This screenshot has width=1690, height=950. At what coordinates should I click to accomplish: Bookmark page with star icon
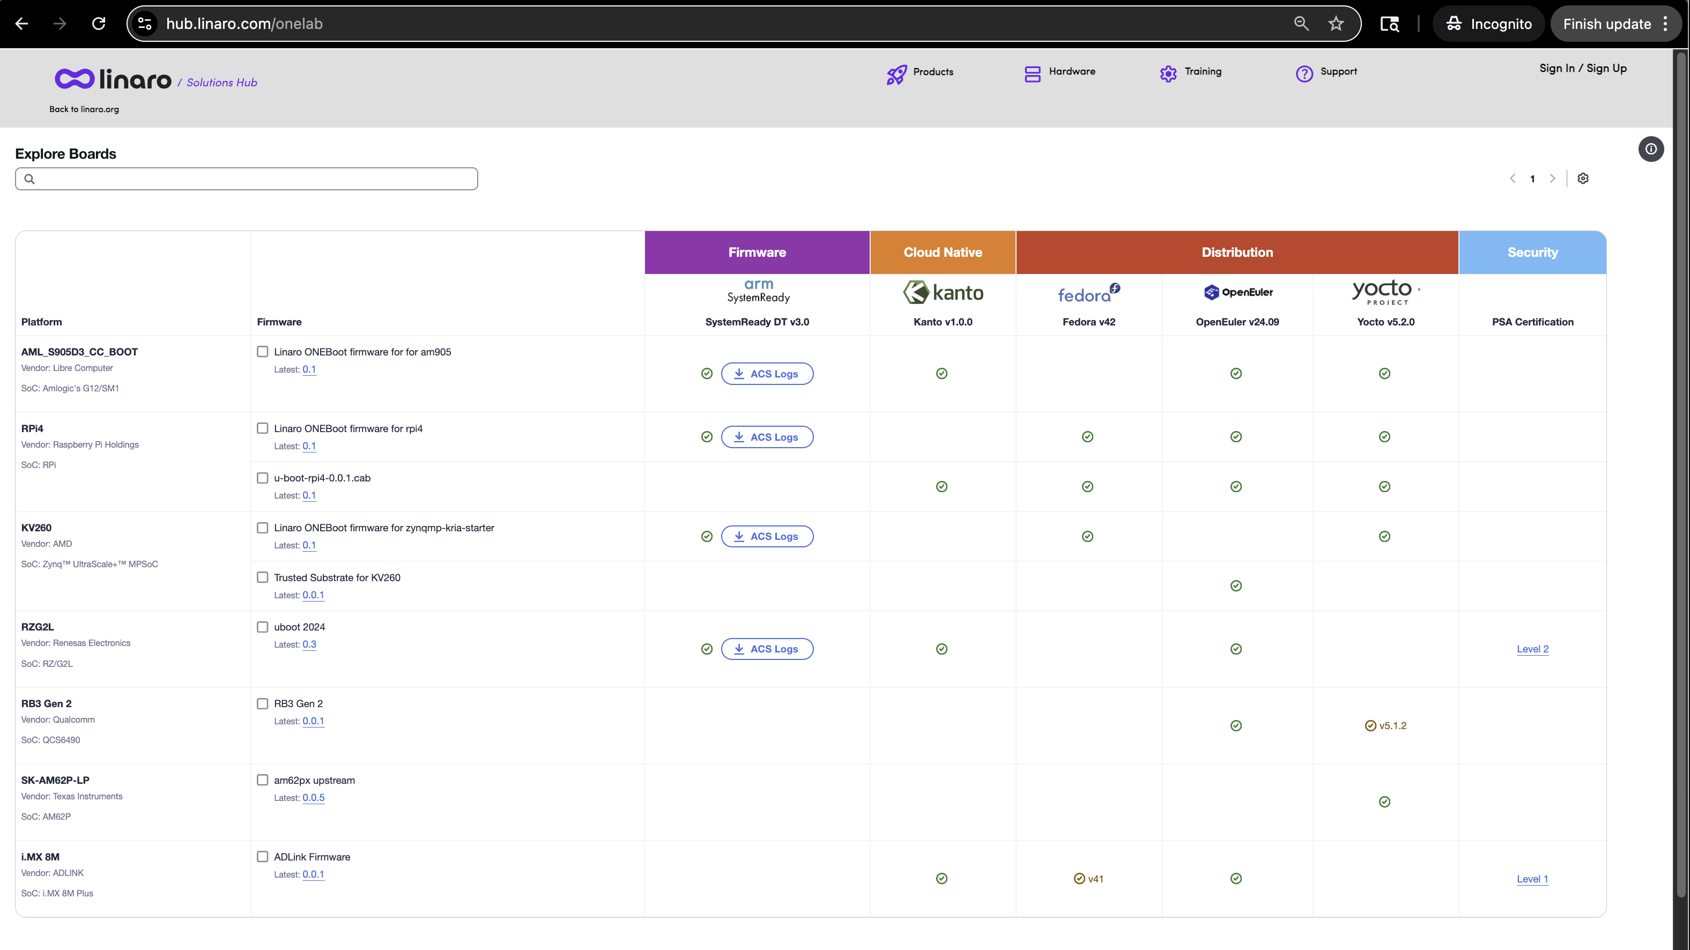pyautogui.click(x=1336, y=24)
